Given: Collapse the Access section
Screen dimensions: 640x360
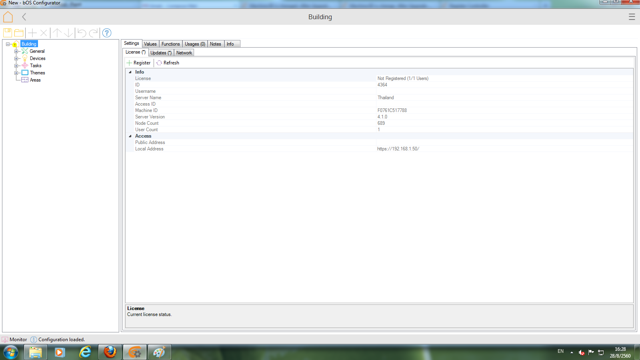Looking at the screenshot, I should point(130,136).
